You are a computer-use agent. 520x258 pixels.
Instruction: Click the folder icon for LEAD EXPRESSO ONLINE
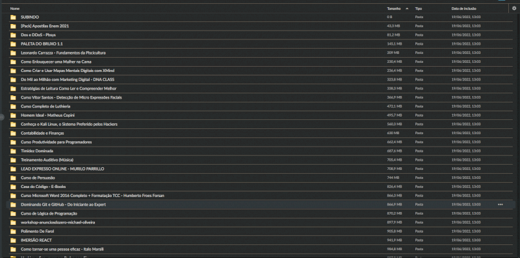pos(13,169)
